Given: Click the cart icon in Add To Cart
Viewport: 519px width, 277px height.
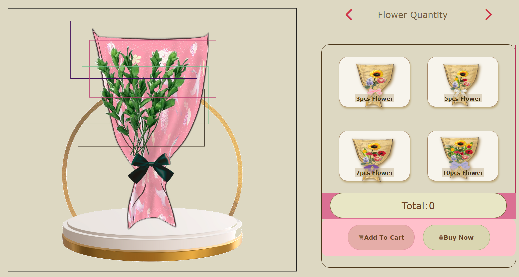Looking at the screenshot, I should click(x=361, y=237).
